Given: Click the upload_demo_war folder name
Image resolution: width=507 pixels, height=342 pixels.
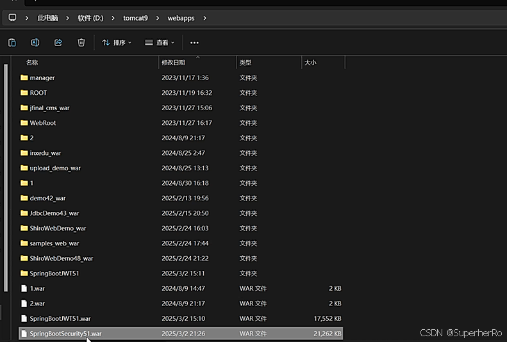Looking at the screenshot, I should [x=55, y=168].
